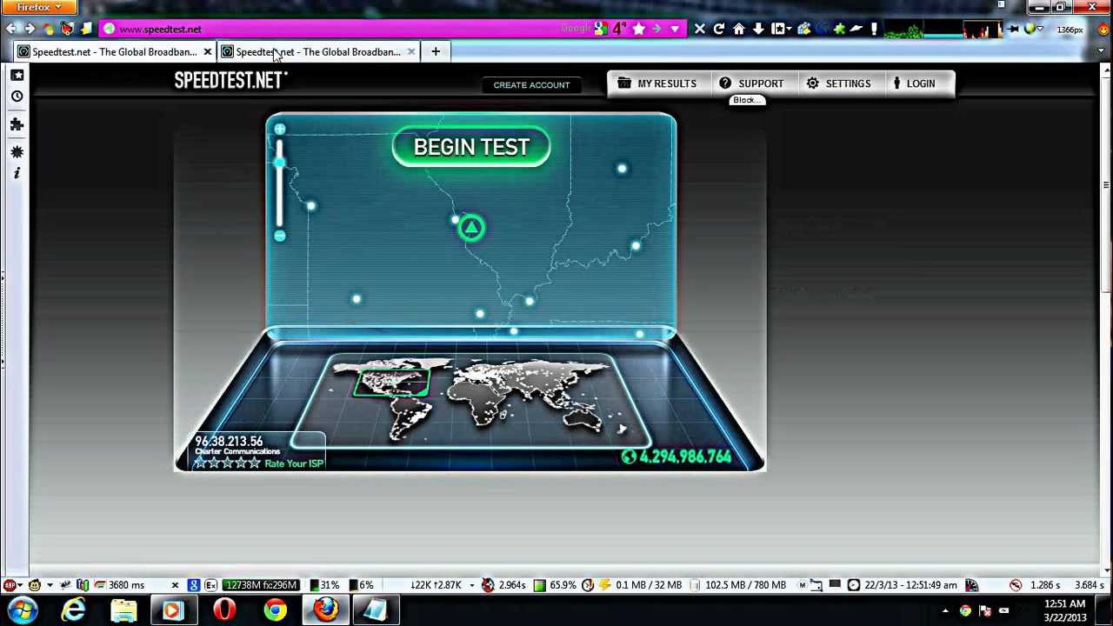This screenshot has height=626, width=1113.
Task: Click Rate Your ISP link
Action: coord(294,463)
